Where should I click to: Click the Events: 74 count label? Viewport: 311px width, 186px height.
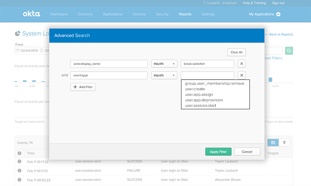click(x=25, y=143)
